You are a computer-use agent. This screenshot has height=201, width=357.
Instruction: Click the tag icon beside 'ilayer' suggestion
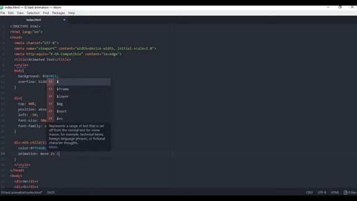(51, 96)
